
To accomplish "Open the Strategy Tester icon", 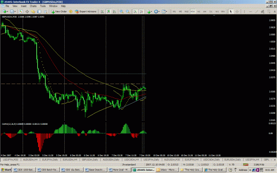I will click(x=45, y=12).
